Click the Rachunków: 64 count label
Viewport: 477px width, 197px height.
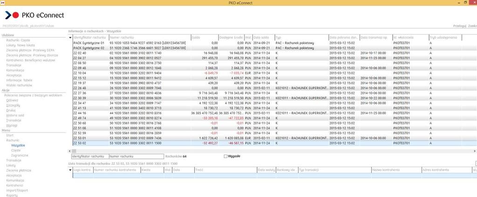(x=176, y=156)
